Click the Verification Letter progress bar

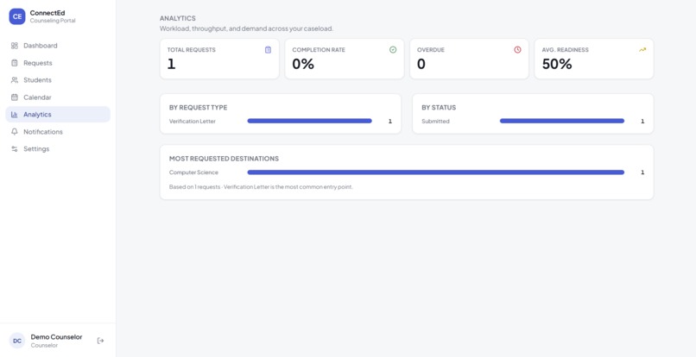tap(309, 121)
